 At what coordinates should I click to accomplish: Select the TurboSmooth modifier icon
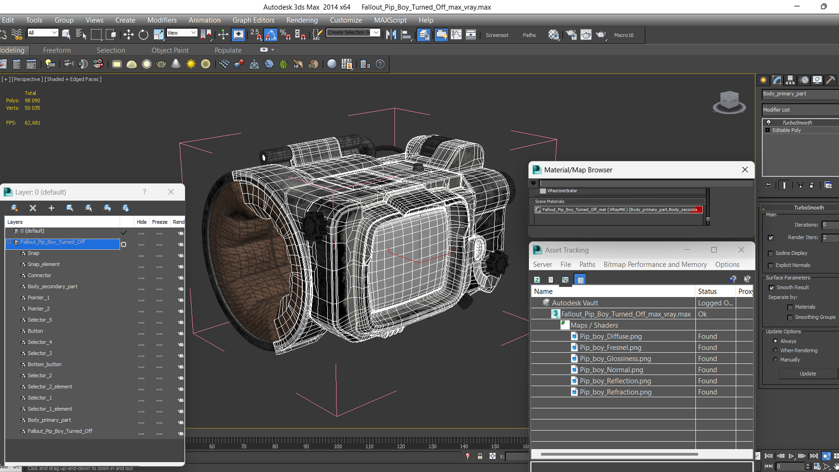pos(768,122)
